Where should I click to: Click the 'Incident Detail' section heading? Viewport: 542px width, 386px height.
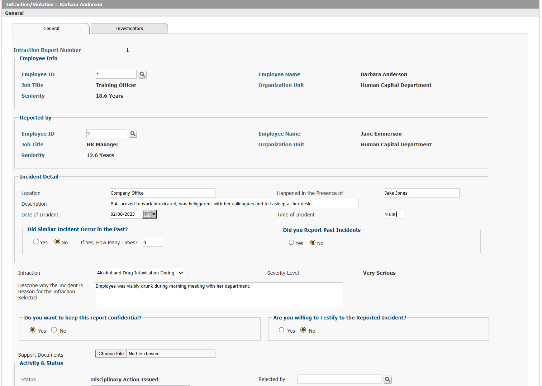point(39,177)
